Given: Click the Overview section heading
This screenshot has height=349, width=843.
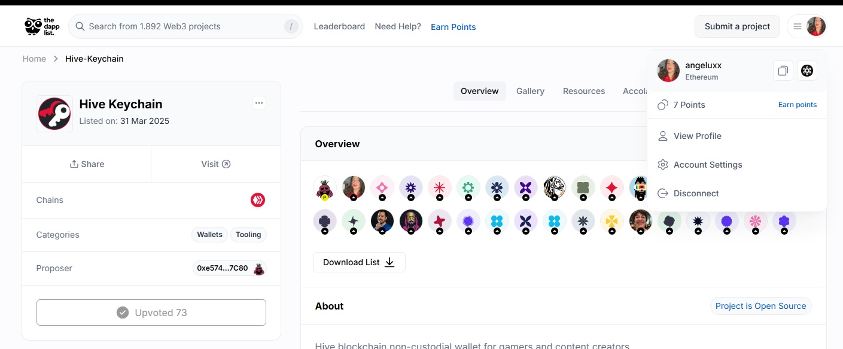Looking at the screenshot, I should [337, 144].
